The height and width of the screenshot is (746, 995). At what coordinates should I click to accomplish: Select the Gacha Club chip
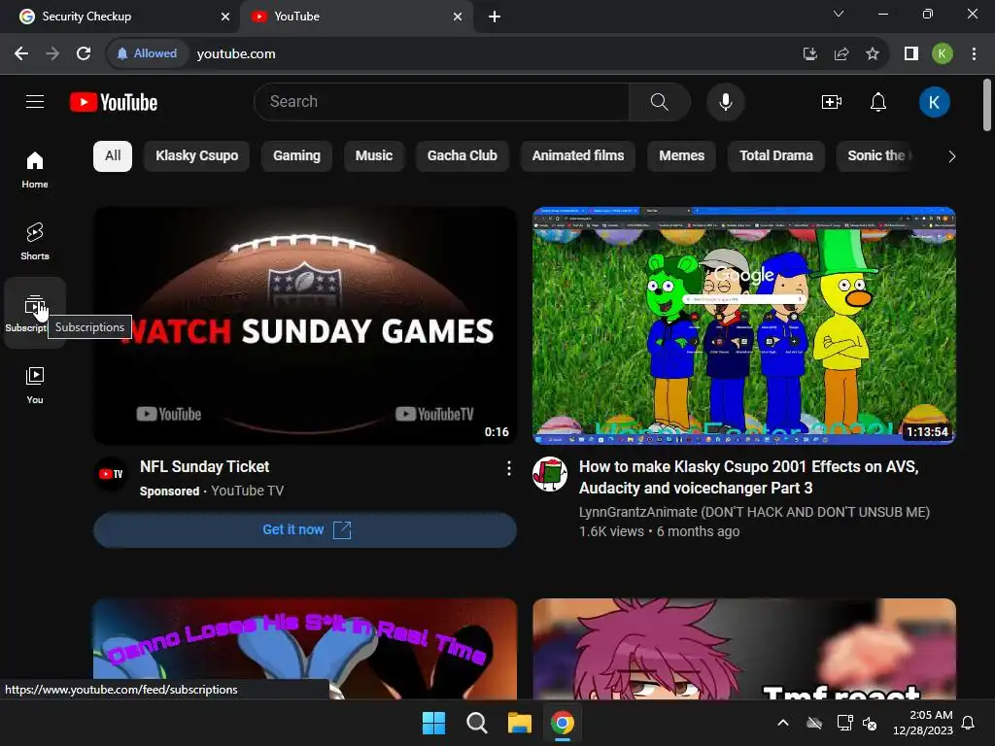pos(462,156)
